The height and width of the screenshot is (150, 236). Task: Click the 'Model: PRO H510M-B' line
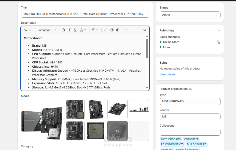click(47, 50)
